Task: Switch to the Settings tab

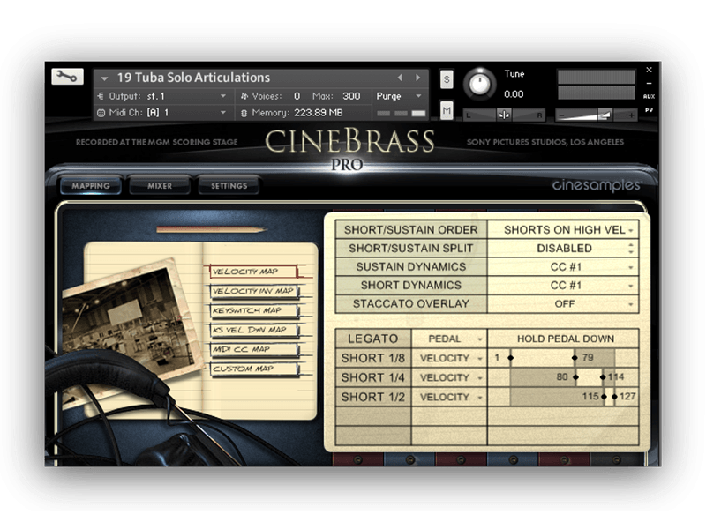Action: pos(229,186)
